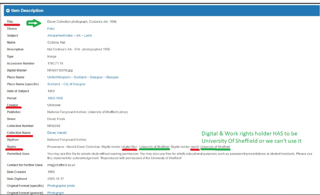Select accession number 178C71.19
Image resolution: width=320 pixels, height=195 pixels.
pyautogui.click(x=55, y=63)
